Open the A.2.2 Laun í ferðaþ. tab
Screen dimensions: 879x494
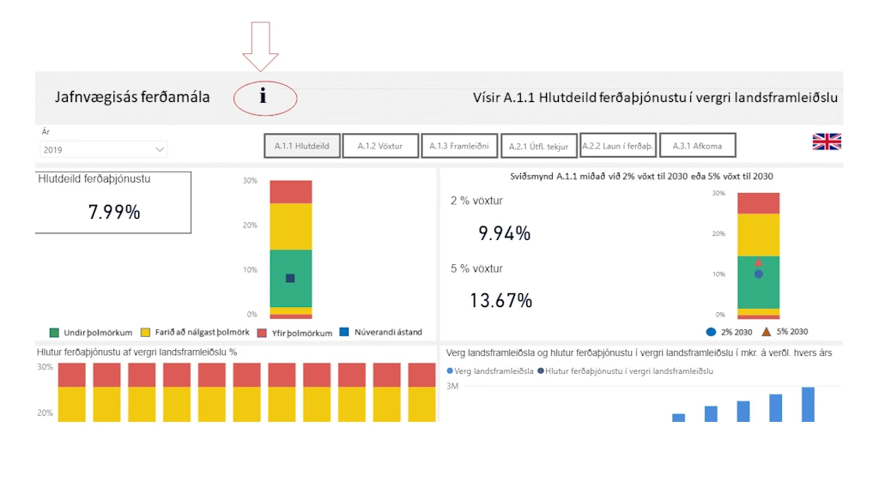pos(618,146)
